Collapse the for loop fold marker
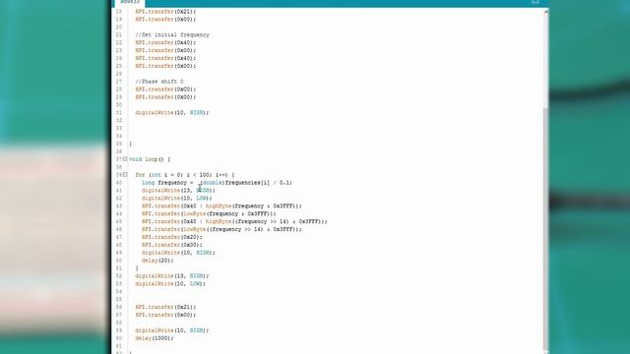630x354 pixels. click(125, 175)
